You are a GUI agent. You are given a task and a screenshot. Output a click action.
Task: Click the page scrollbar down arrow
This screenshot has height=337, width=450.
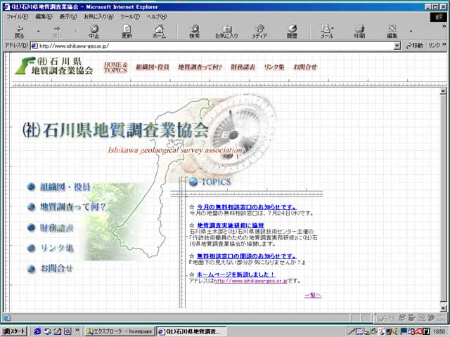[443, 308]
